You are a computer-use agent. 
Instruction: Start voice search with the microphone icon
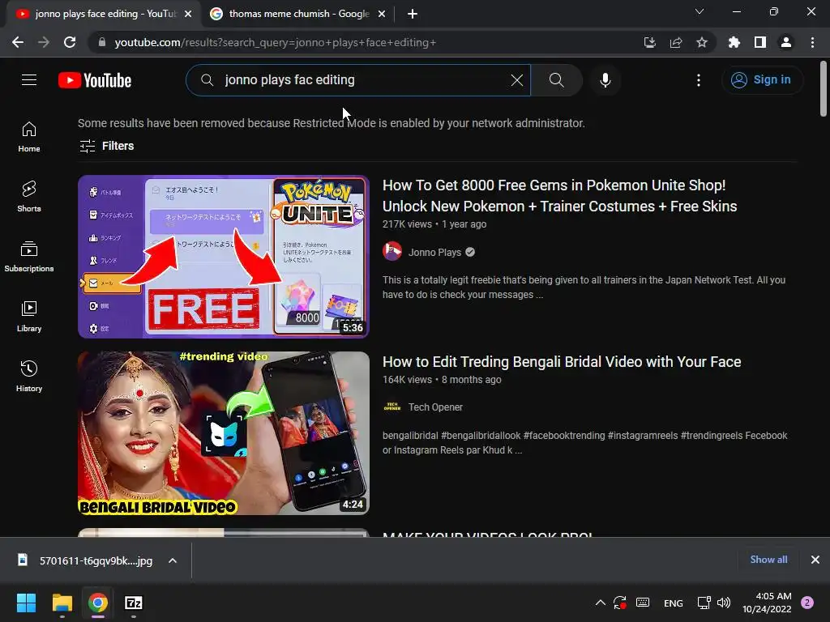[605, 80]
